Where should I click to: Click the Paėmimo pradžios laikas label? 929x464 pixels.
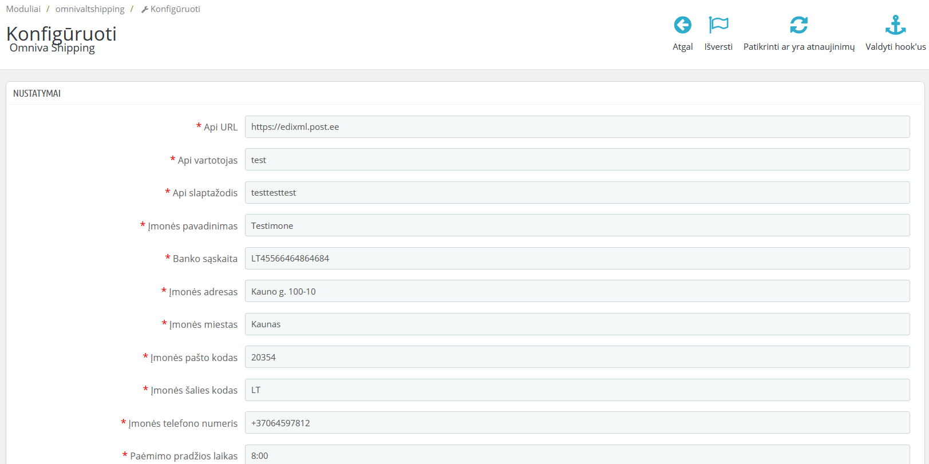tap(184, 456)
